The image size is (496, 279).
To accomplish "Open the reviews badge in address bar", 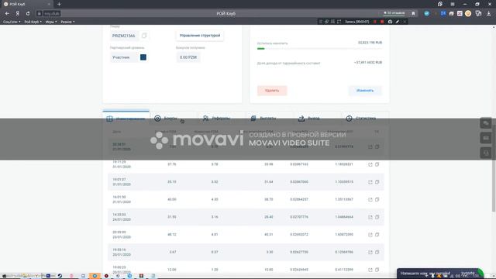I will tap(394, 13).
